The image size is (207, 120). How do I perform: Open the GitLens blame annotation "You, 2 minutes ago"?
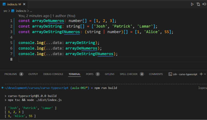click(x=34, y=16)
